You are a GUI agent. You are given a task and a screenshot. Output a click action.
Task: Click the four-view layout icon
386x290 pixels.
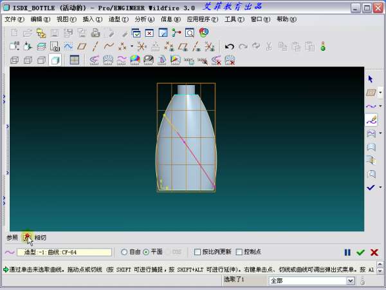[x=75, y=60]
